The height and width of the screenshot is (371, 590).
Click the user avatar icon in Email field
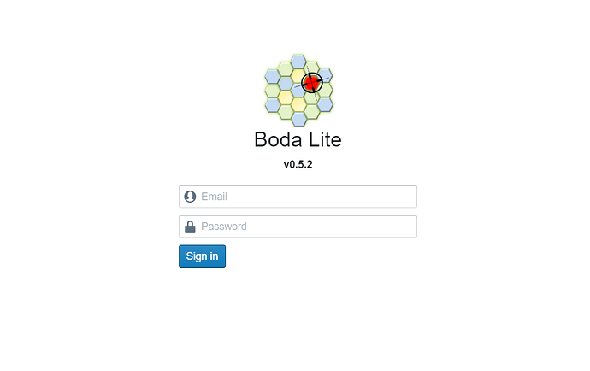tap(190, 197)
